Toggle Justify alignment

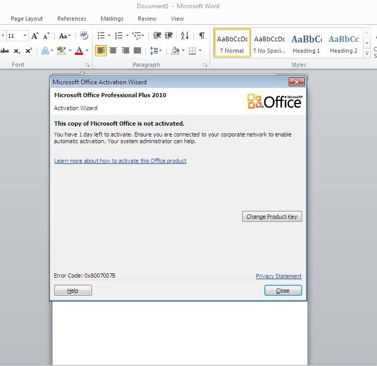click(x=137, y=51)
